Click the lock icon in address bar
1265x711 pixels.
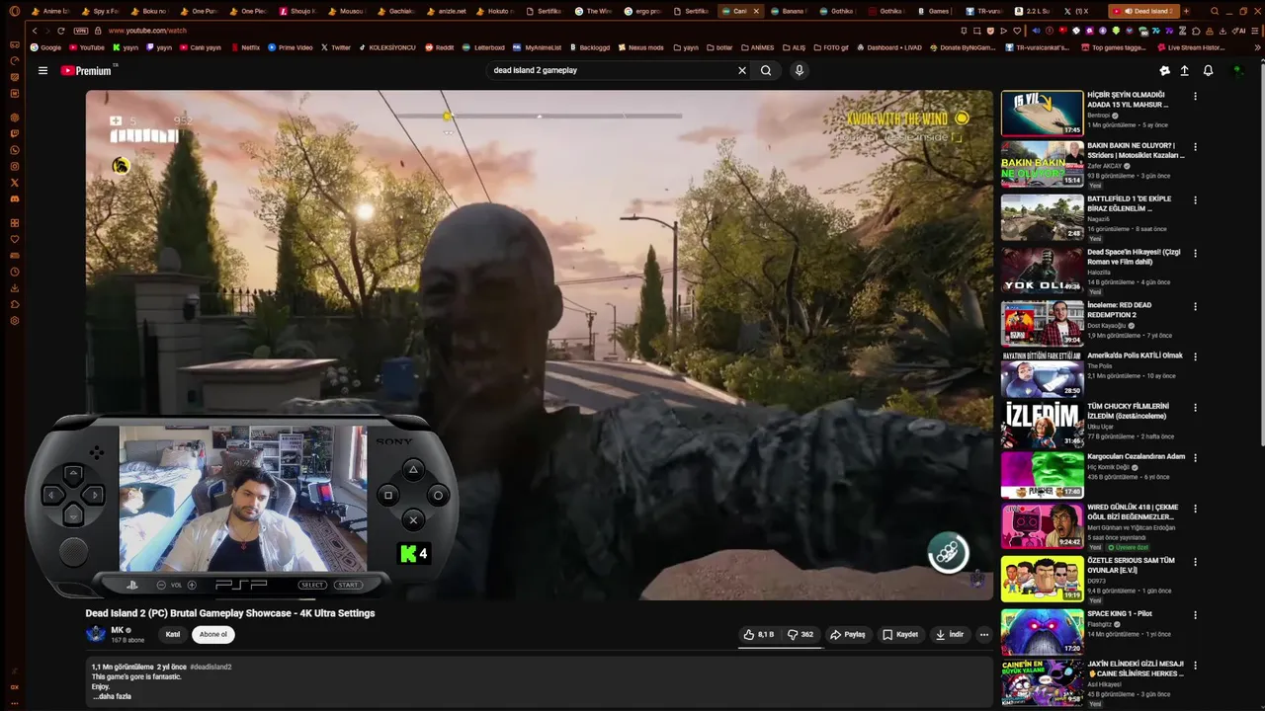pos(99,31)
